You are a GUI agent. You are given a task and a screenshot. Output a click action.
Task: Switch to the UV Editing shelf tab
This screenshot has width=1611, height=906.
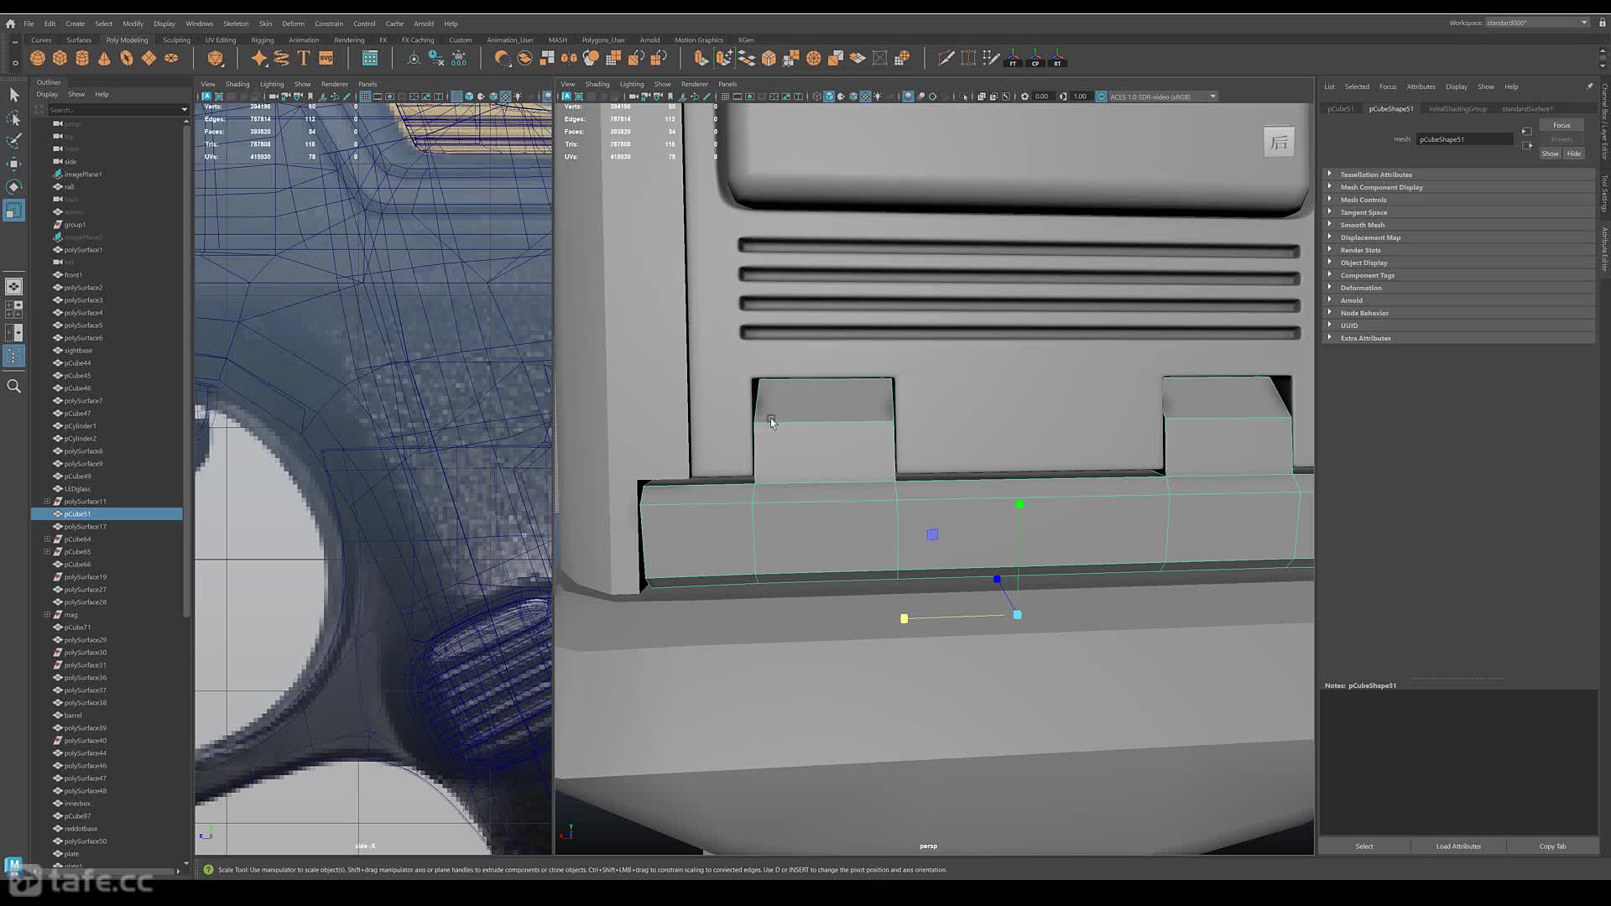[x=221, y=39]
